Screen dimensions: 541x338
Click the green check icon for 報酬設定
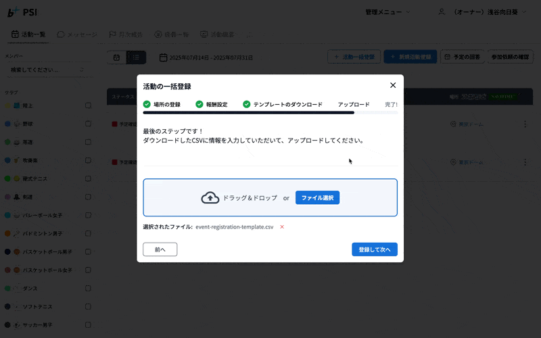pos(199,105)
